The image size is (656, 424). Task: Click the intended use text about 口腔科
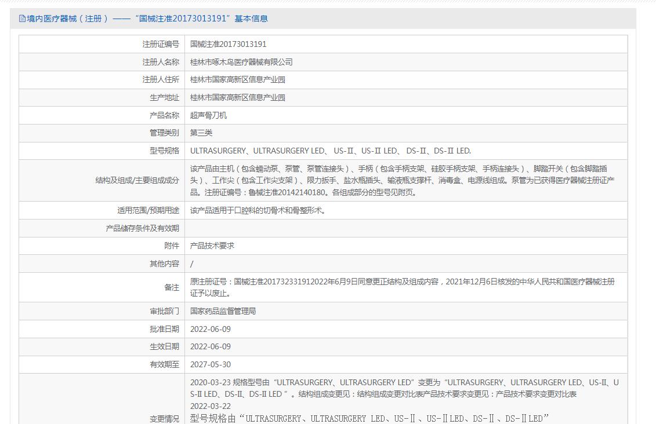(258, 210)
